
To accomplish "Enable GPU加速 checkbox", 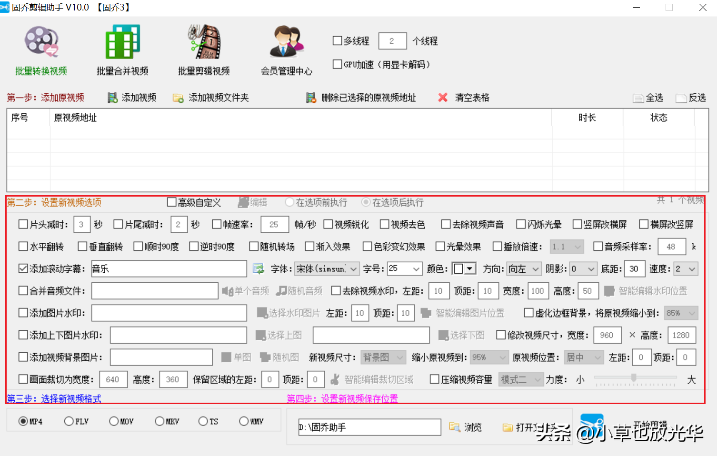I will (337, 64).
